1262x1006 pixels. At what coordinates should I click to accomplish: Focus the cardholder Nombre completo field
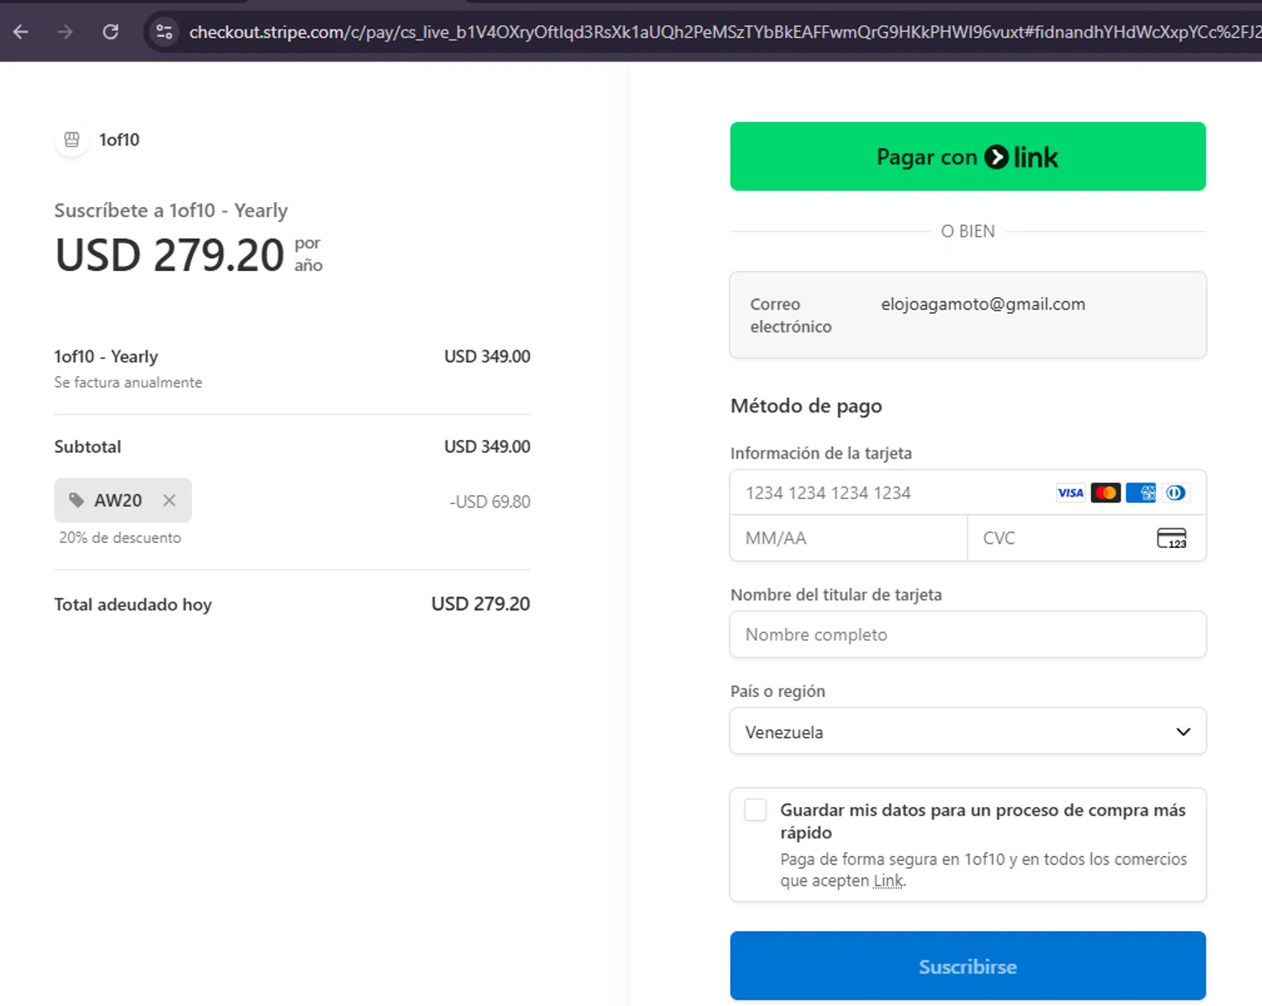[x=968, y=635]
